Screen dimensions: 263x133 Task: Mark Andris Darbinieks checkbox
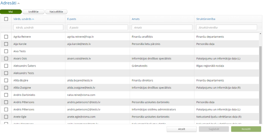click(6, 95)
